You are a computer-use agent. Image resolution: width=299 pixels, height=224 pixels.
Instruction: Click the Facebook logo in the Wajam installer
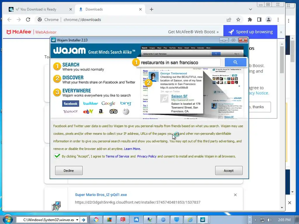click(71, 104)
